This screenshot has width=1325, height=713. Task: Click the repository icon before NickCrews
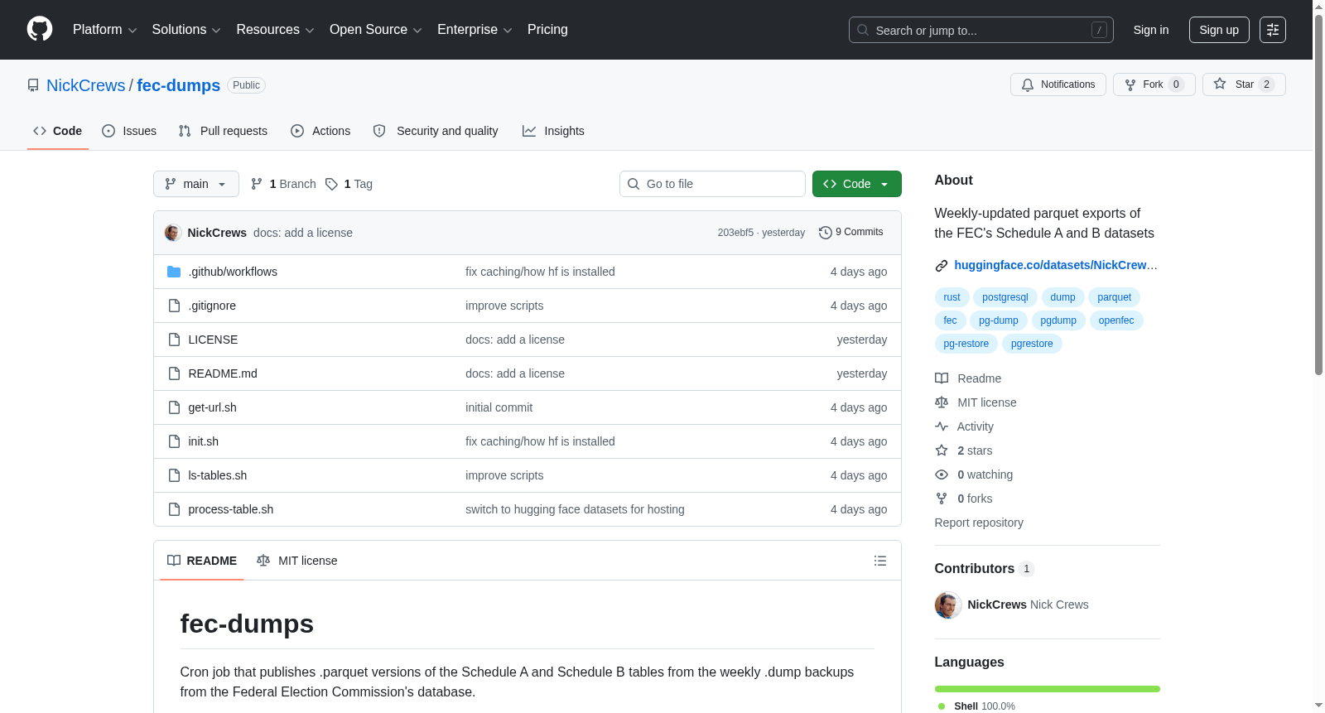(x=33, y=85)
